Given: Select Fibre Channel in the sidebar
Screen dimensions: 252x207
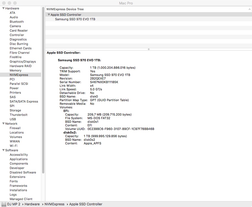Looking at the screenshot, I should [20, 53].
